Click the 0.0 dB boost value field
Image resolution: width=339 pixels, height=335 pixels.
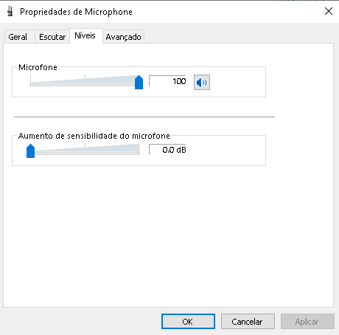pos(167,150)
